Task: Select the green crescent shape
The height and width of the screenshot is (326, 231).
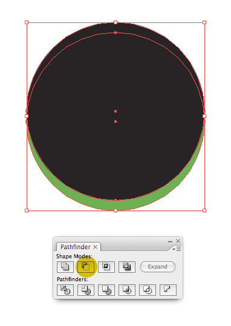Action: pyautogui.click(x=115, y=205)
